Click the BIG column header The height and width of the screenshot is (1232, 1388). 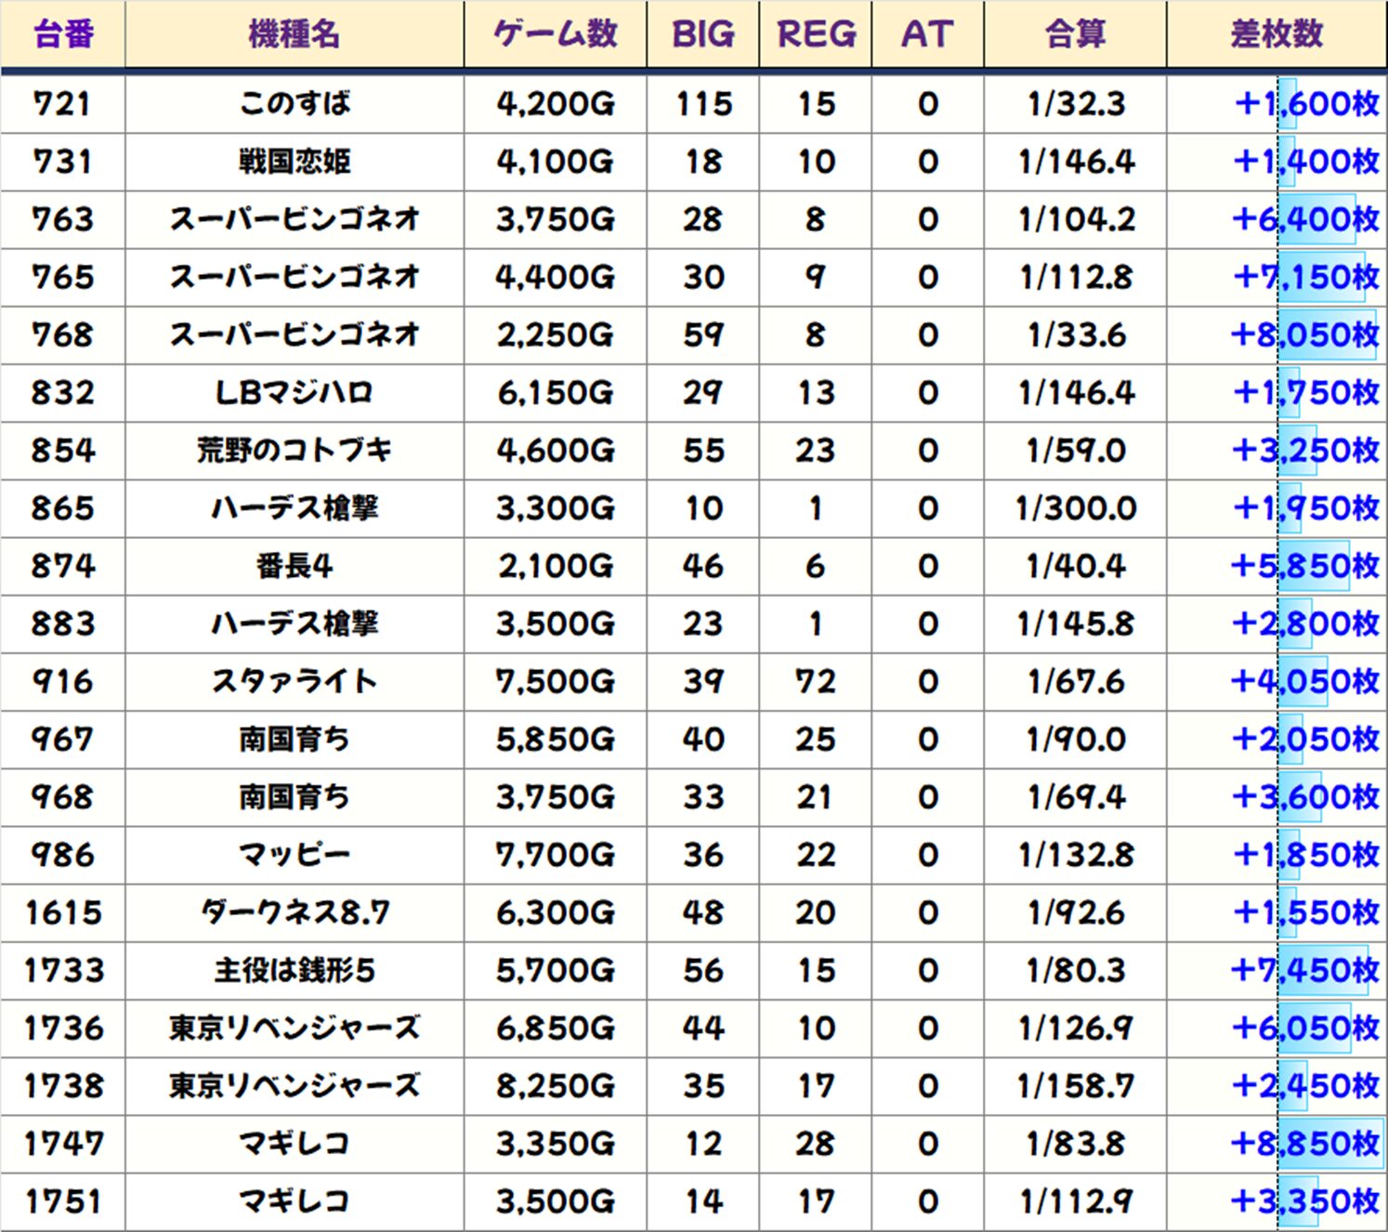(703, 34)
